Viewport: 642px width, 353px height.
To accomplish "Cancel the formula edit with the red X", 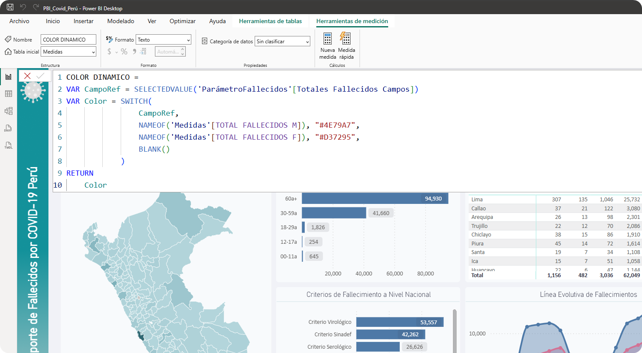I will click(x=27, y=76).
